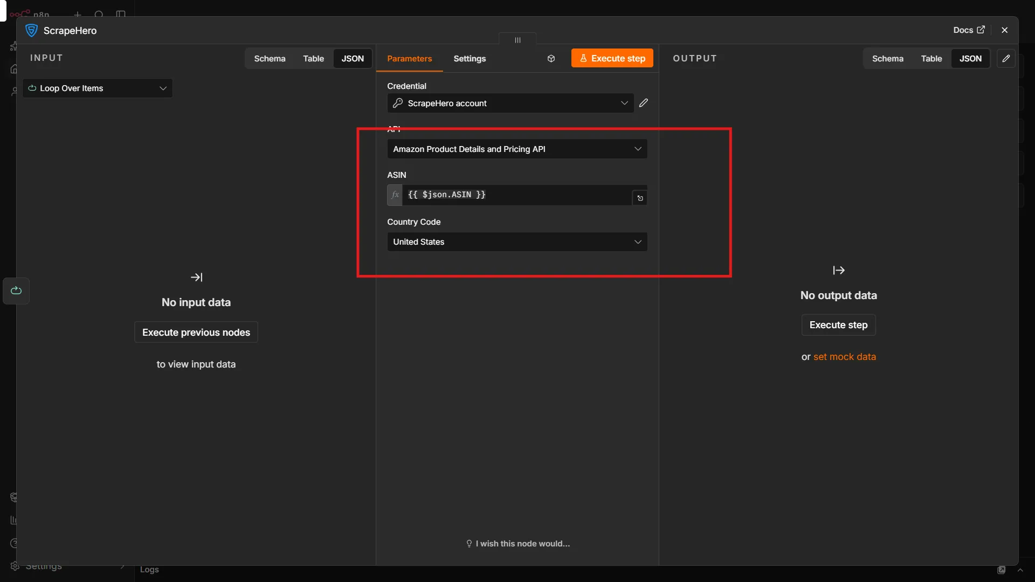
Task: Click the key icon in credential field
Action: point(398,103)
